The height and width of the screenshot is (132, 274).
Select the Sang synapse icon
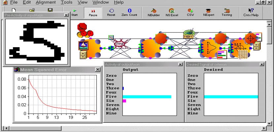[120, 44]
